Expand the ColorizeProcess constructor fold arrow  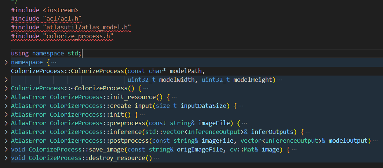point(6,80)
